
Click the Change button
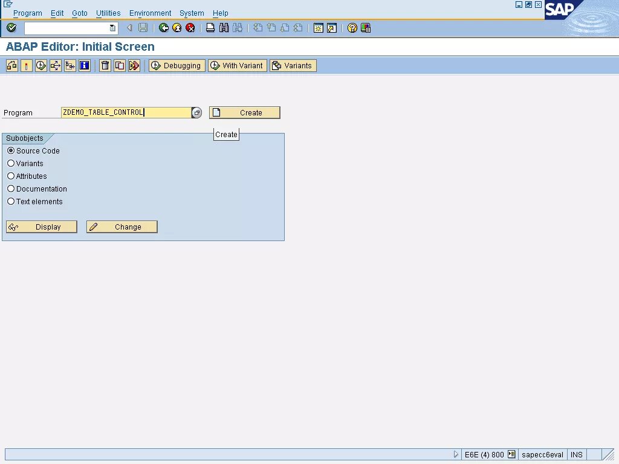(122, 227)
